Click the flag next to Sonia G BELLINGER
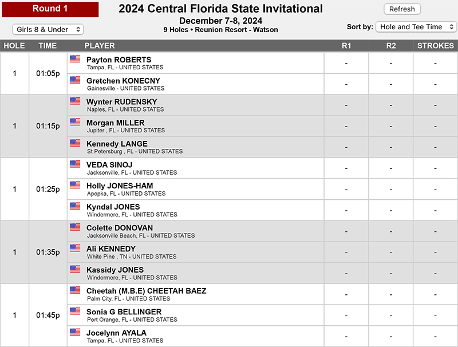The height and width of the screenshot is (347, 458). pyautogui.click(x=75, y=311)
